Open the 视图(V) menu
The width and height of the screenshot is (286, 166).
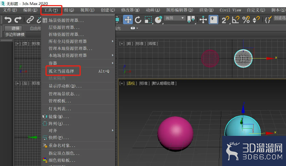tap(87, 10)
